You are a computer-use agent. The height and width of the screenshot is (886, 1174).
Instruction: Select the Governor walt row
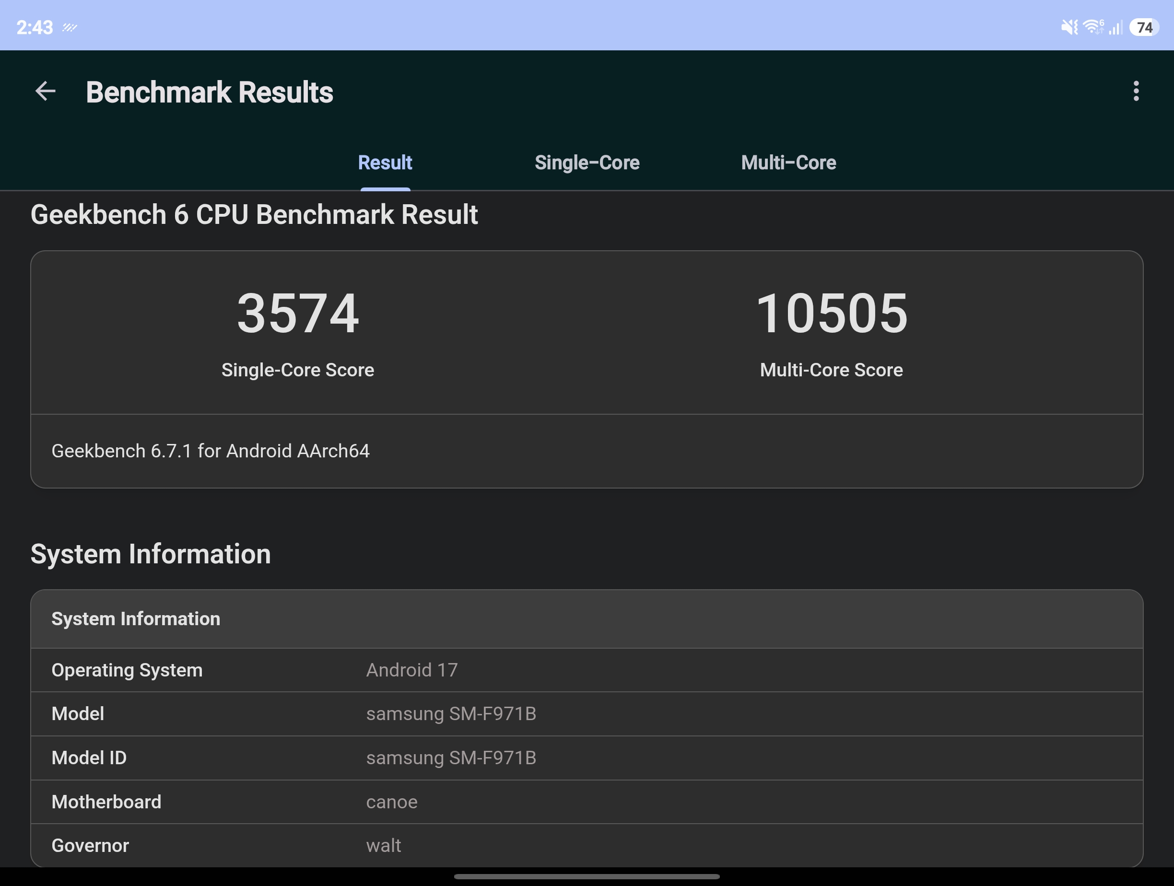(587, 845)
